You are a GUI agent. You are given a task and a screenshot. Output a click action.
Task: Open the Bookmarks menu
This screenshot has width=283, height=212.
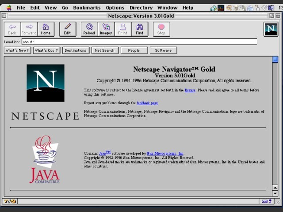87,8
